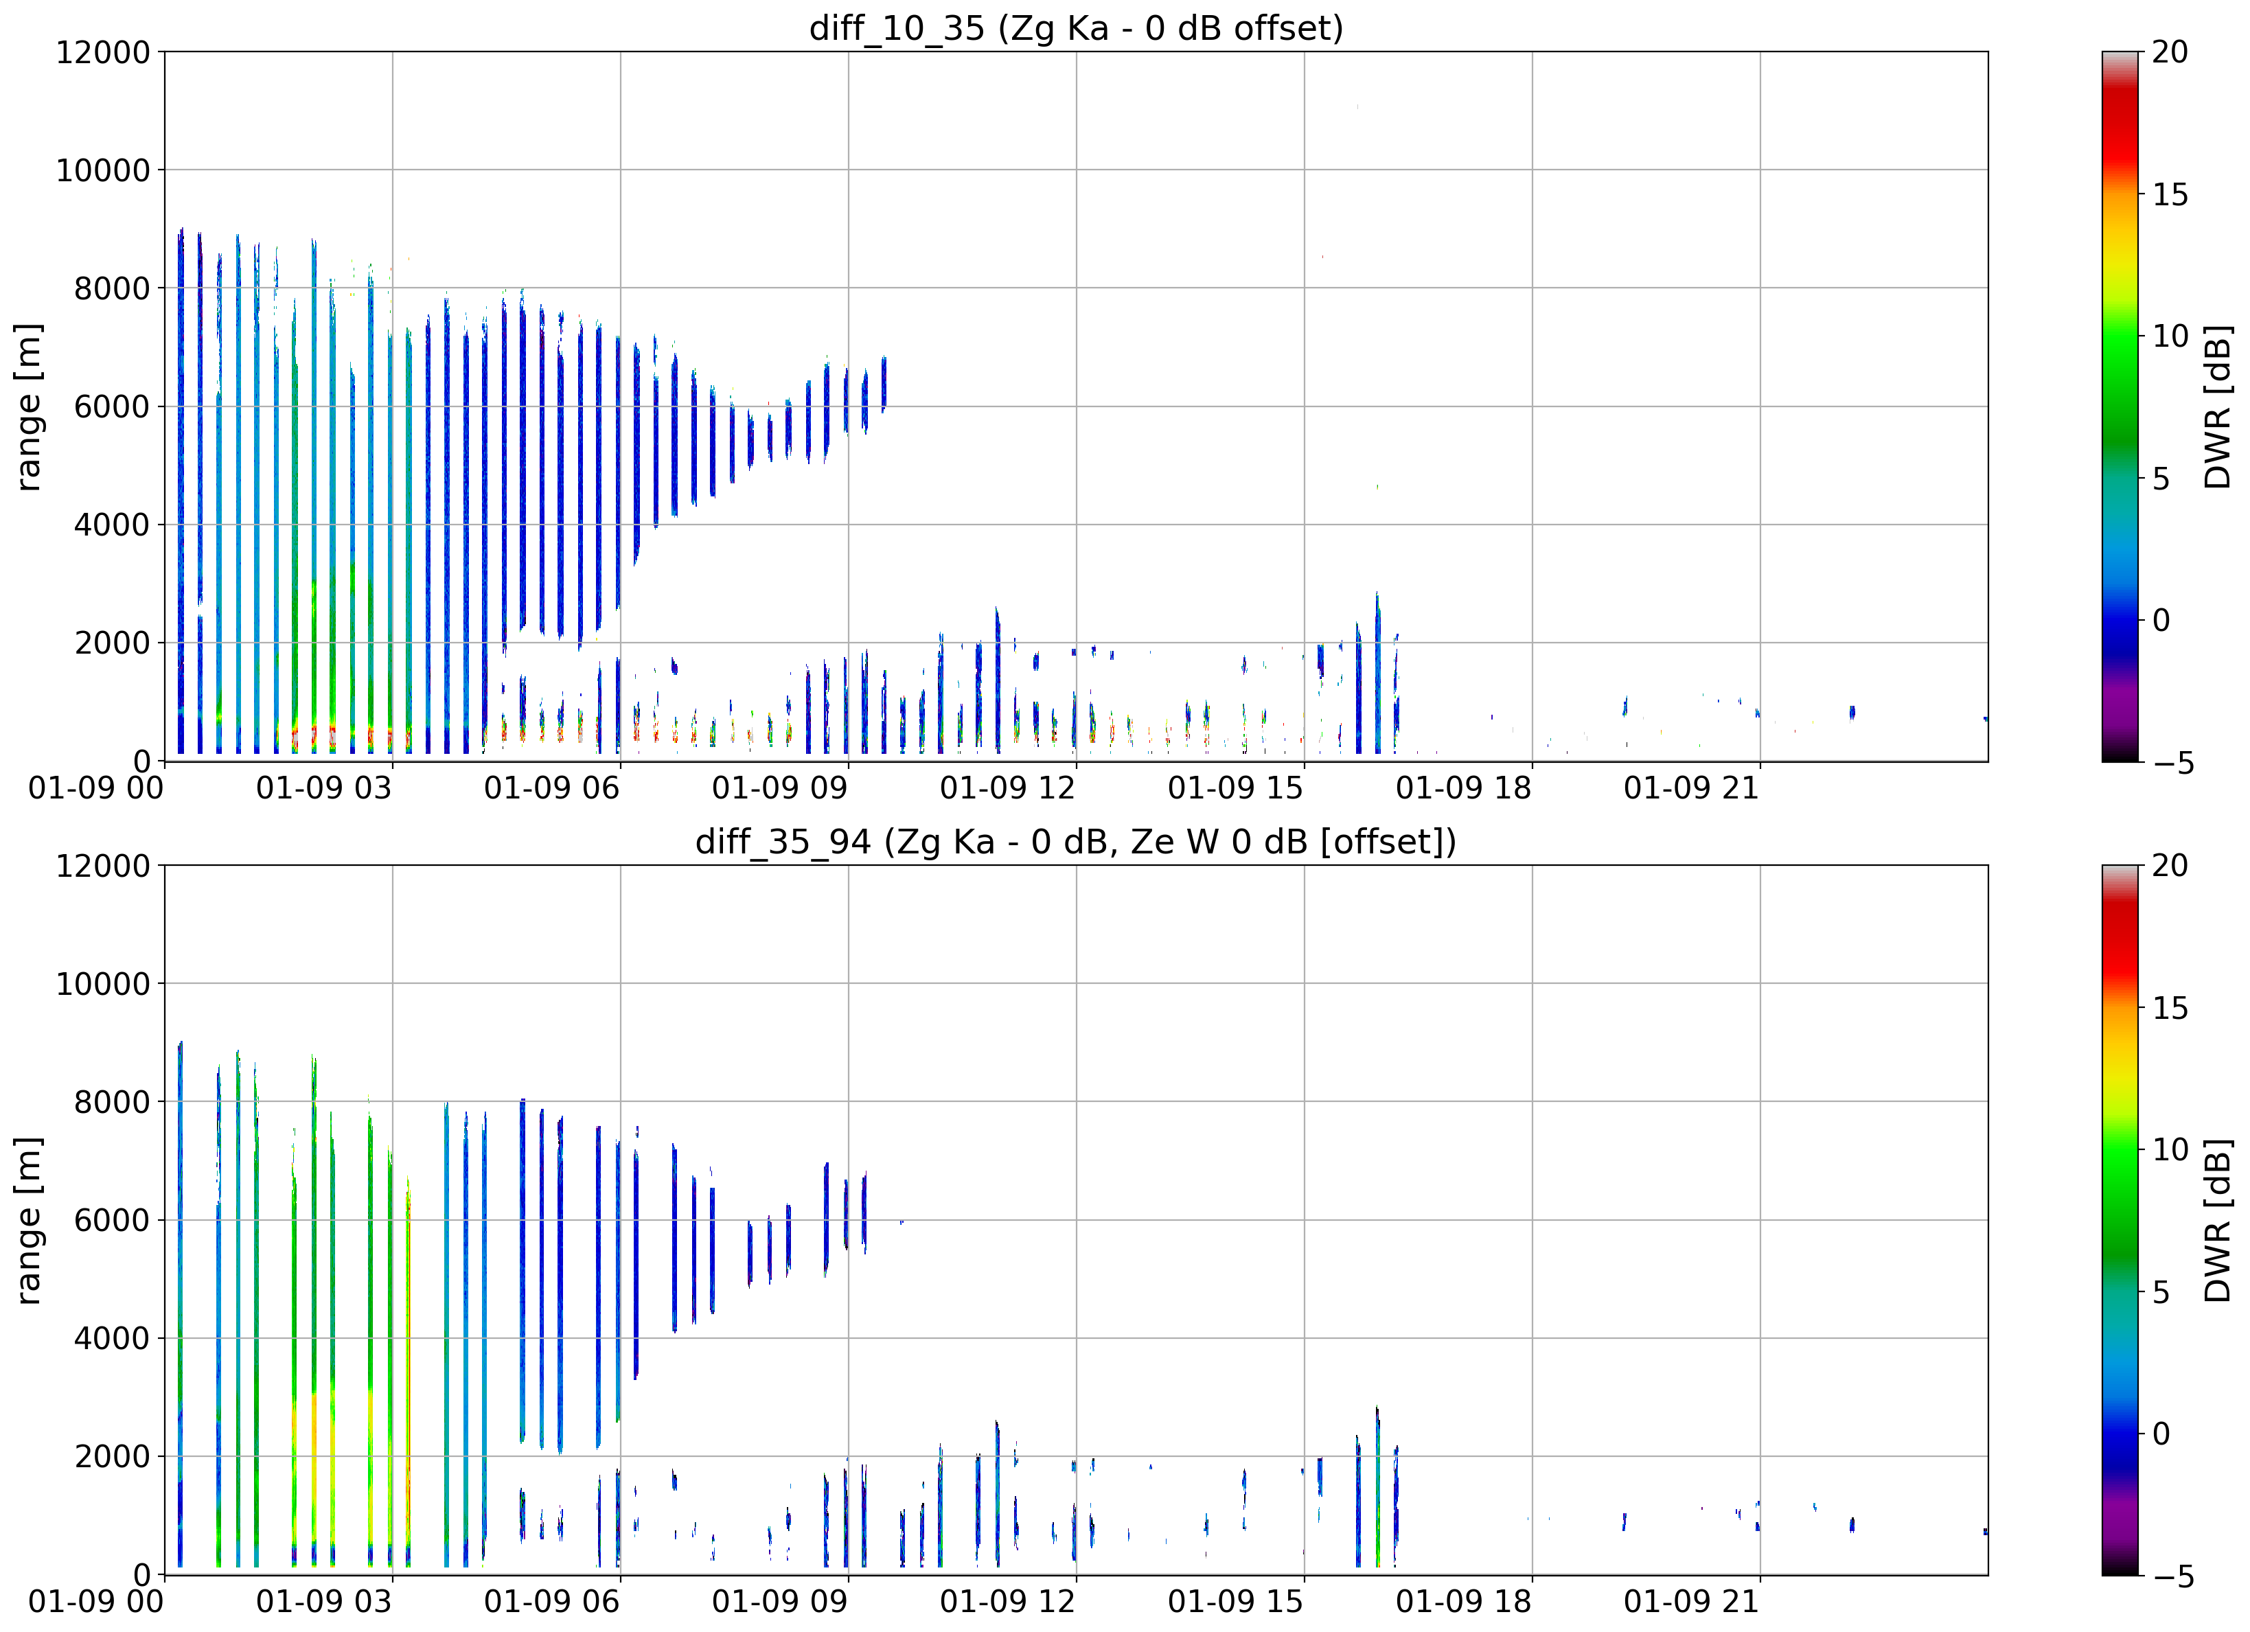This screenshot has height=1632, width=2250.
Task: Select time tick "01-09 12" under the diff_35_94 plot
Action: tap(1008, 1602)
